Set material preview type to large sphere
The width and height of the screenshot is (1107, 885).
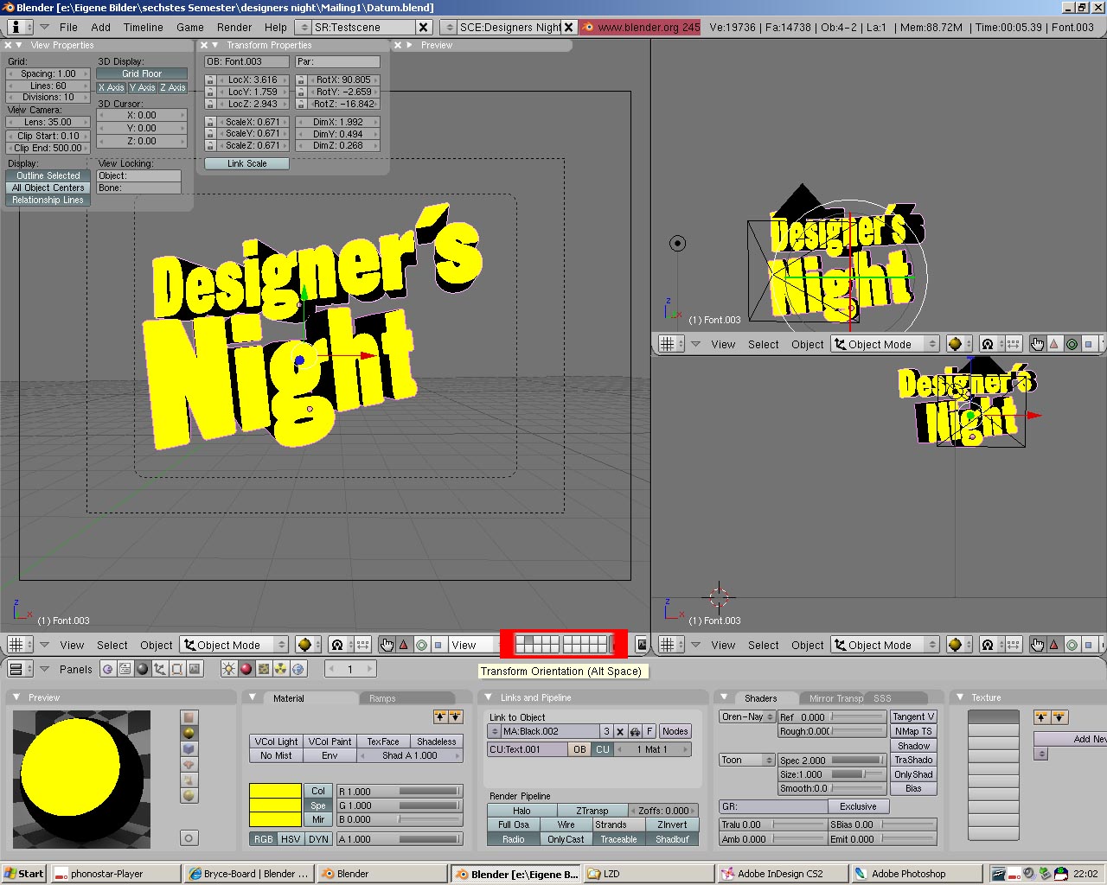pos(189,795)
